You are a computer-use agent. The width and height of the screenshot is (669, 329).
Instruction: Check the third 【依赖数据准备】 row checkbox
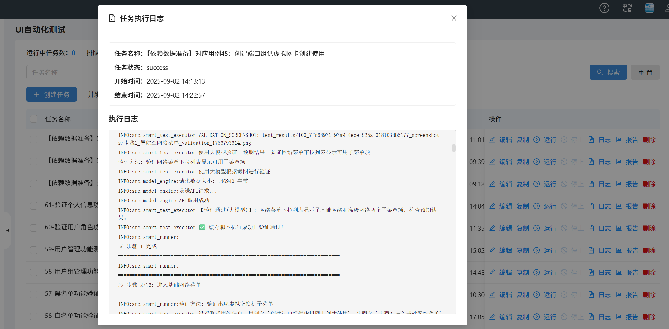click(34, 184)
